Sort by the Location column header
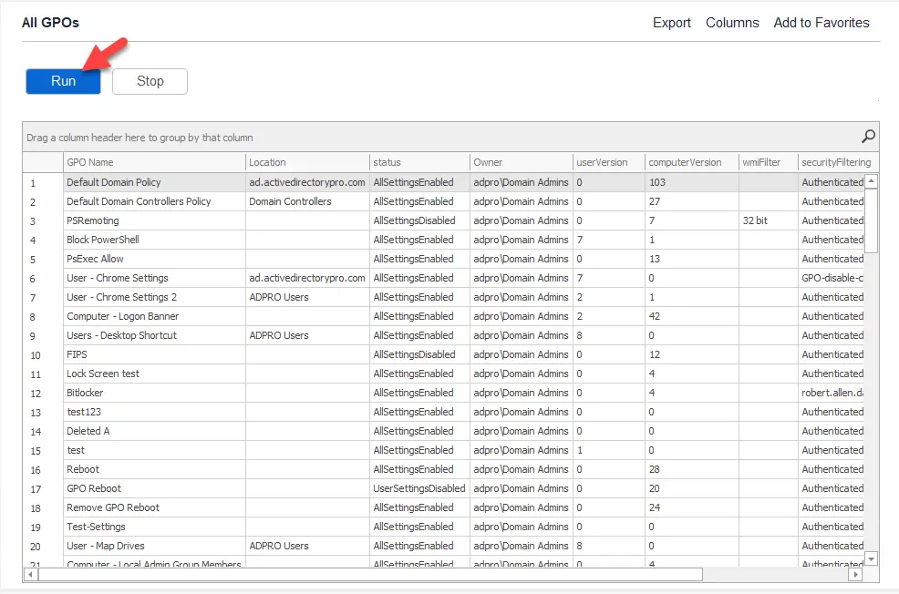This screenshot has width=899, height=594. 307,162
